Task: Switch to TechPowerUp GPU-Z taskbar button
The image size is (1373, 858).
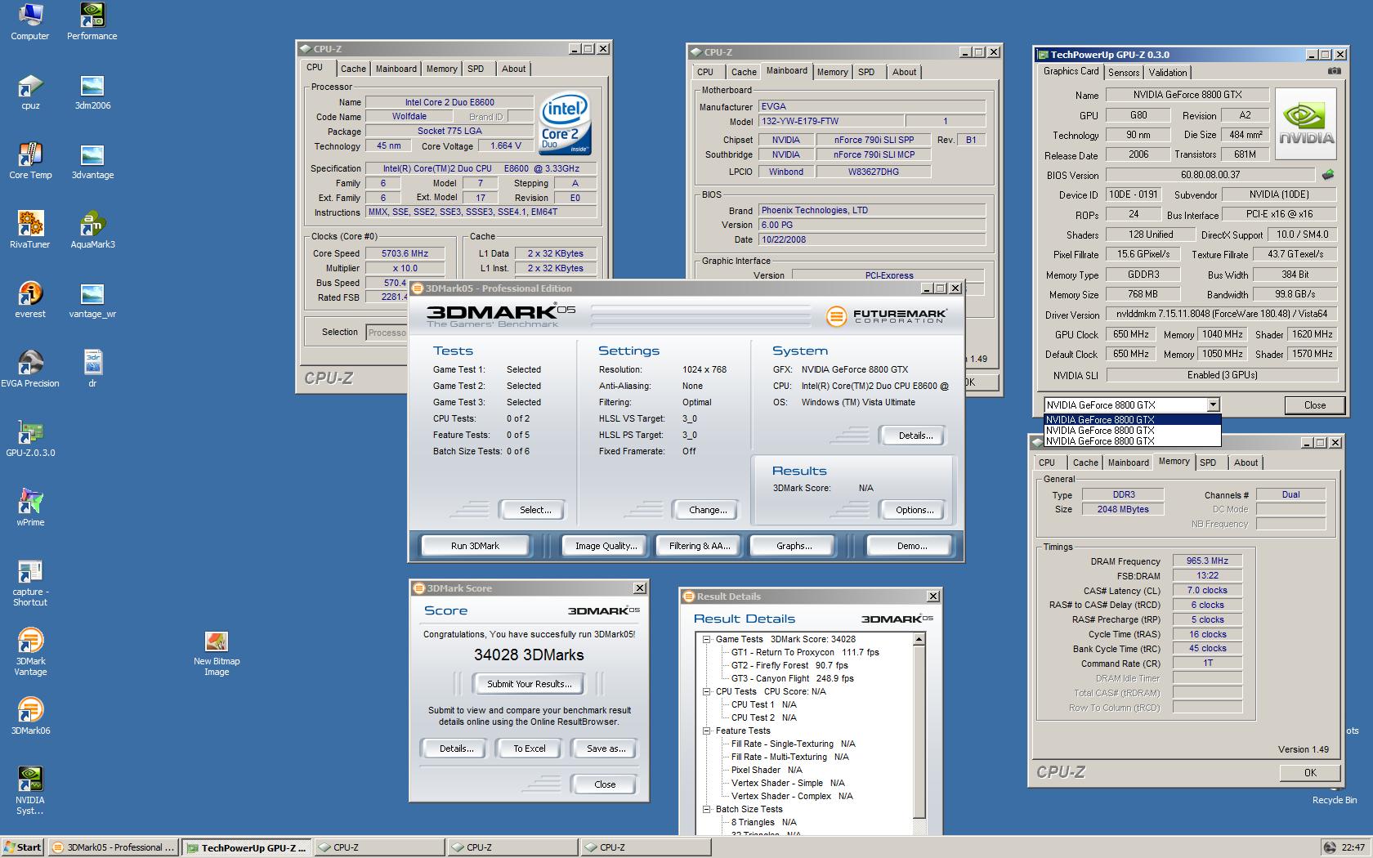Action: (246, 847)
